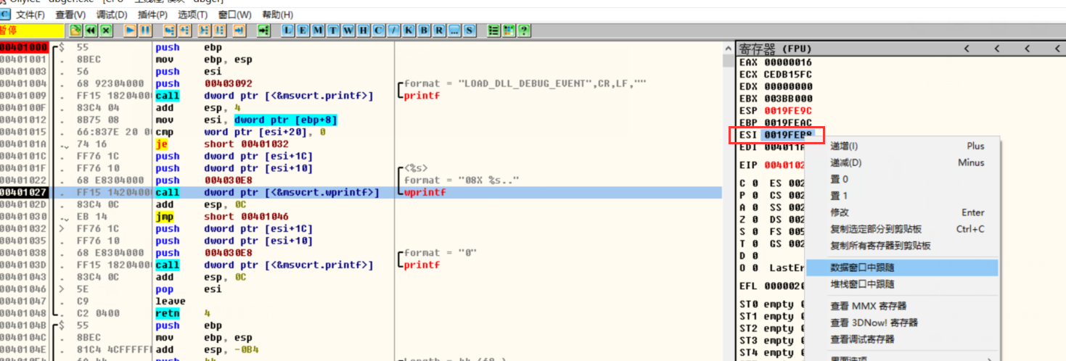This screenshot has width=1066, height=361.
Task: Open the 窗口(W) menu
Action: [235, 14]
